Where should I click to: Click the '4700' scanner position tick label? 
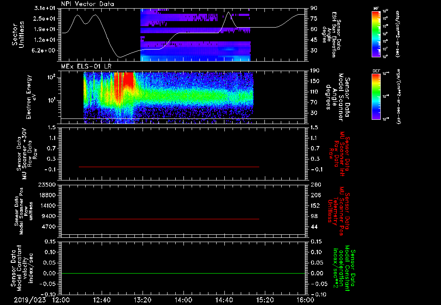point(49,227)
